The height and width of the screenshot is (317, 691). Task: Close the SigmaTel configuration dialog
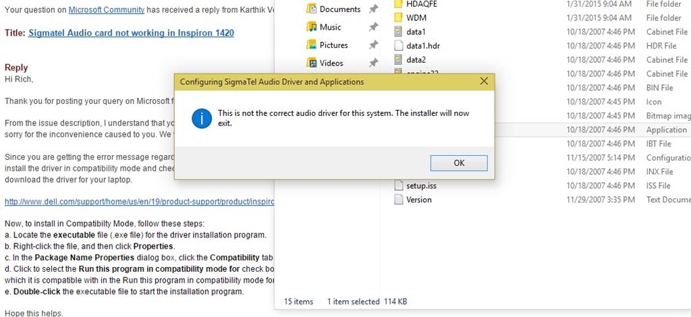click(484, 82)
